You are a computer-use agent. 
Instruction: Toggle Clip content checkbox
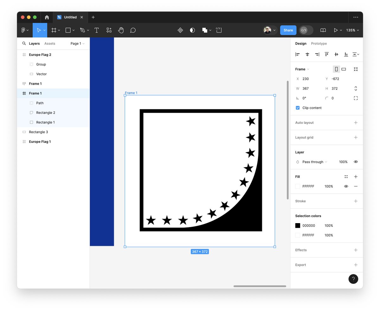[x=298, y=108]
